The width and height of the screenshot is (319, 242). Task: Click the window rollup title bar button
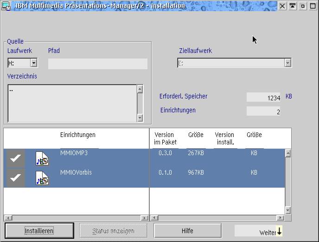[x=293, y=6]
